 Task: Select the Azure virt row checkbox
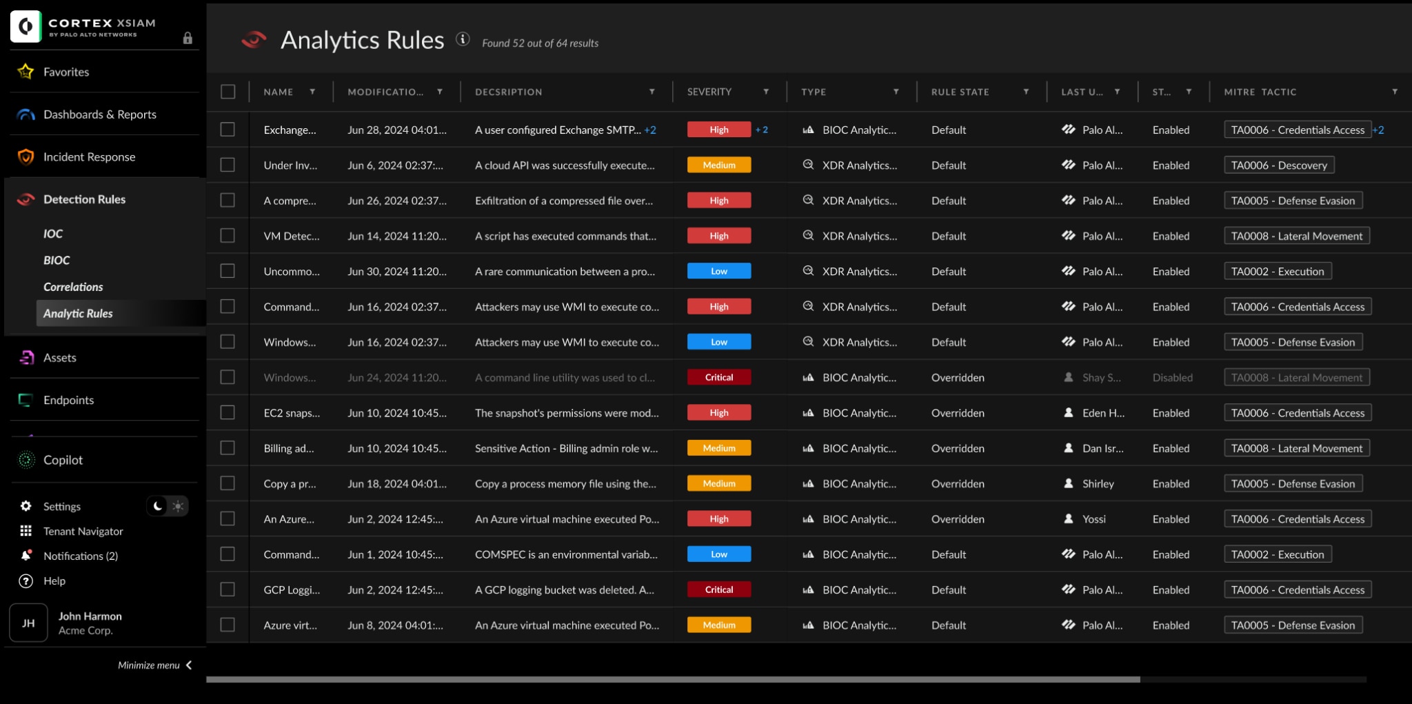[228, 625]
